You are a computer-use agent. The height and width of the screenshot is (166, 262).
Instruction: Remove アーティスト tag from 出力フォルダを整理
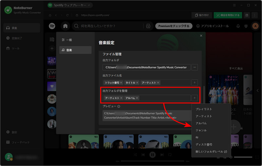[121, 98]
